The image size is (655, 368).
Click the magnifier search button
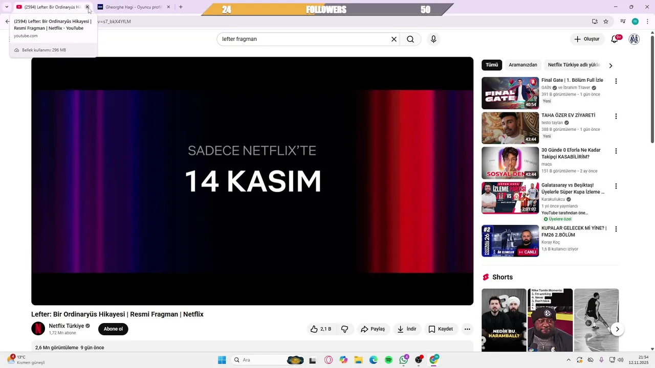pyautogui.click(x=410, y=39)
